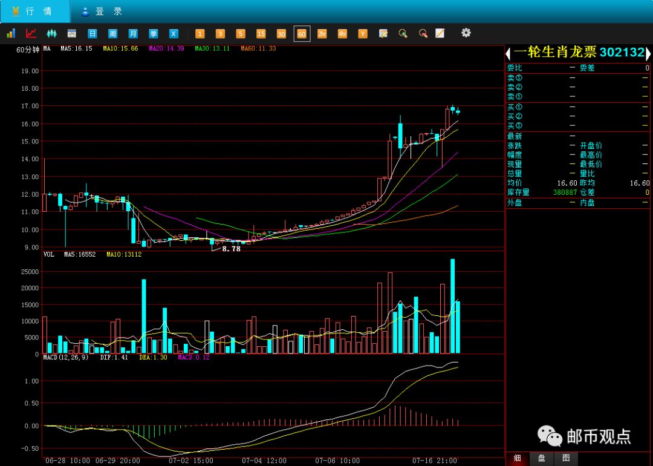Click the 买① buy level row
Screen dimensions: 653x466
(x=577, y=107)
